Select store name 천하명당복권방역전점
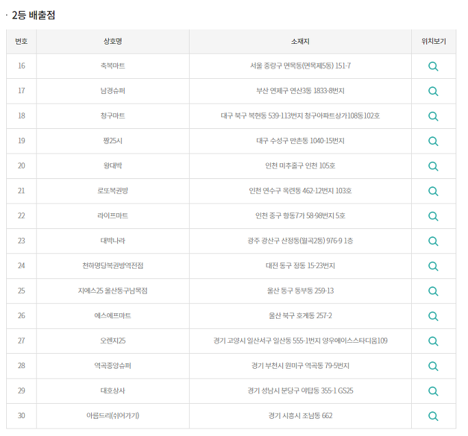This screenshot has width=468, height=436. click(113, 265)
